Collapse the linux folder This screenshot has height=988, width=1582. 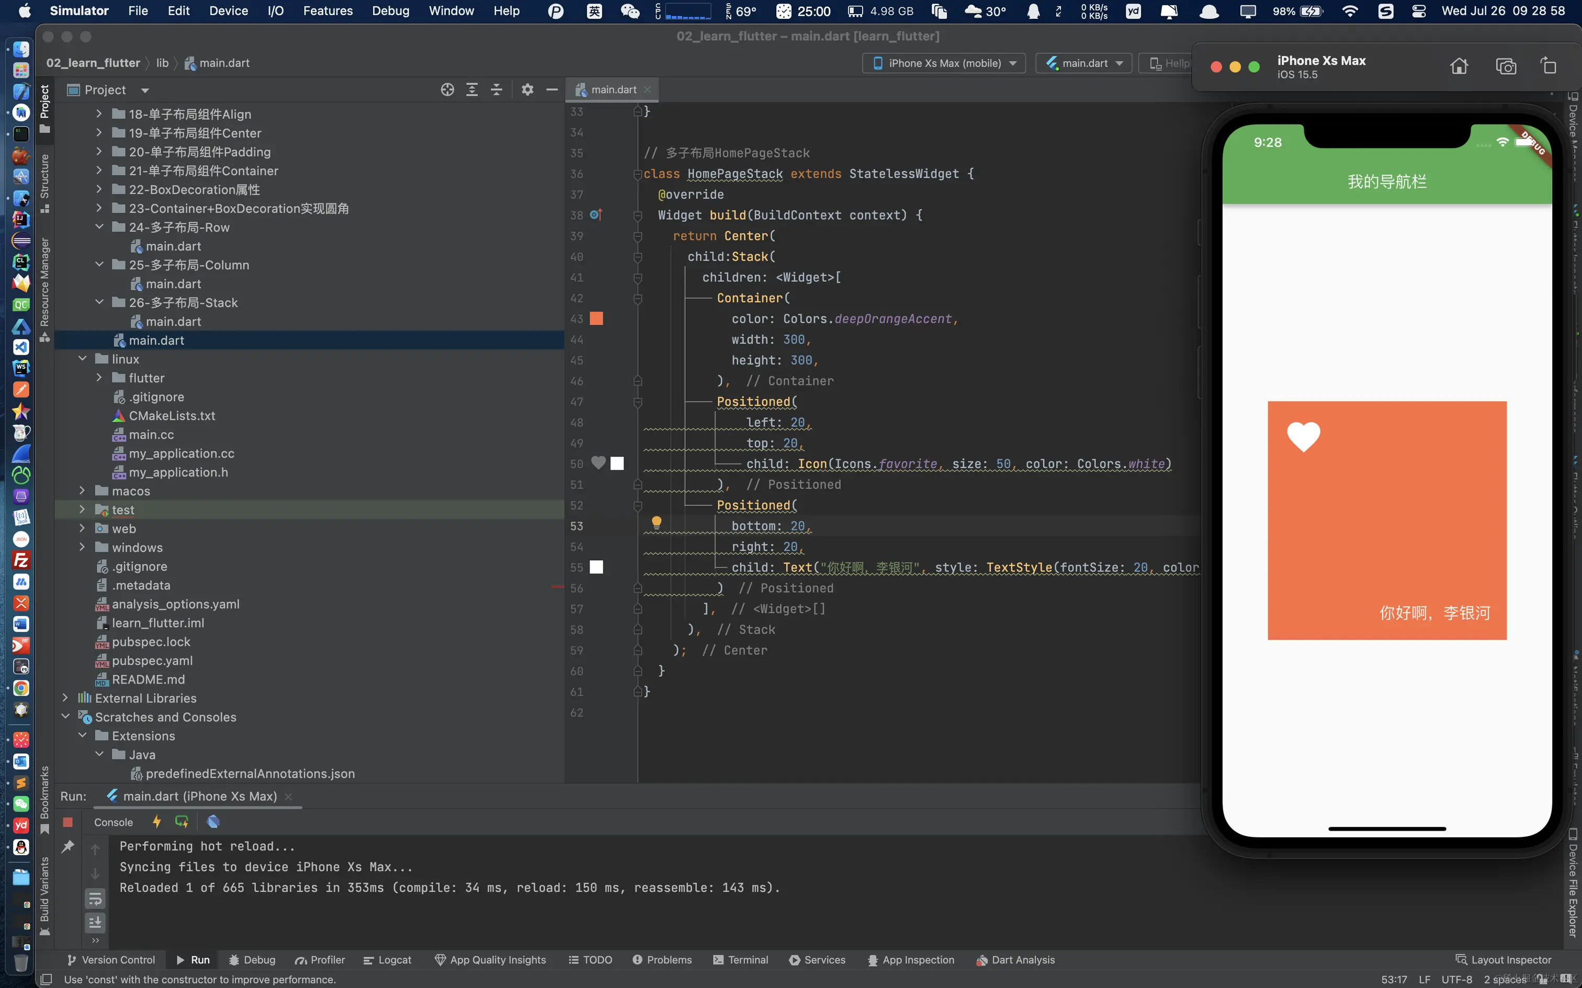(x=82, y=359)
